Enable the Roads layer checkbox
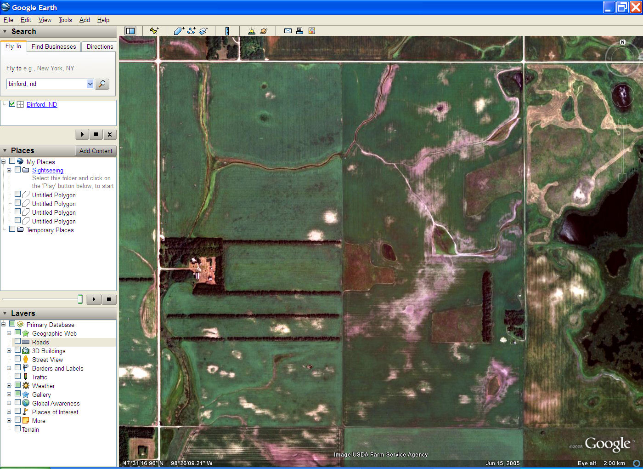 coord(17,342)
